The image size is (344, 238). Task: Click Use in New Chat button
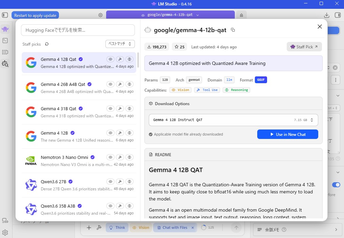[288, 134]
